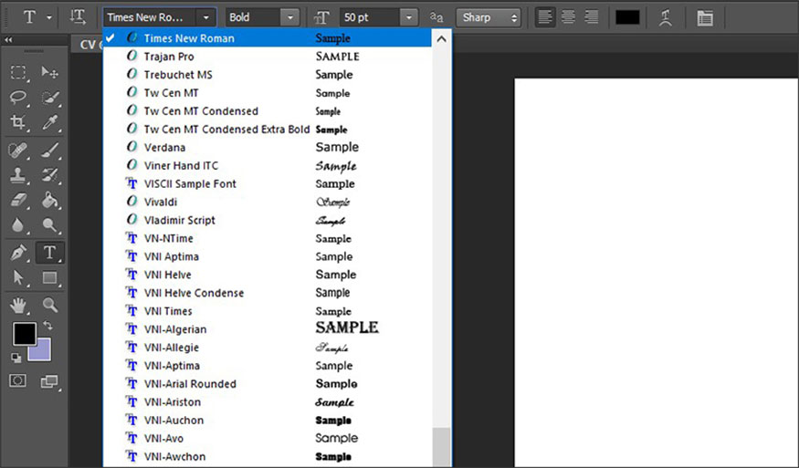Image resolution: width=799 pixels, height=468 pixels.
Task: Open the Sharp anti-aliasing dropdown
Action: 513,17
